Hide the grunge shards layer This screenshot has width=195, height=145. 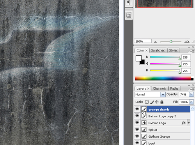tap(137, 109)
